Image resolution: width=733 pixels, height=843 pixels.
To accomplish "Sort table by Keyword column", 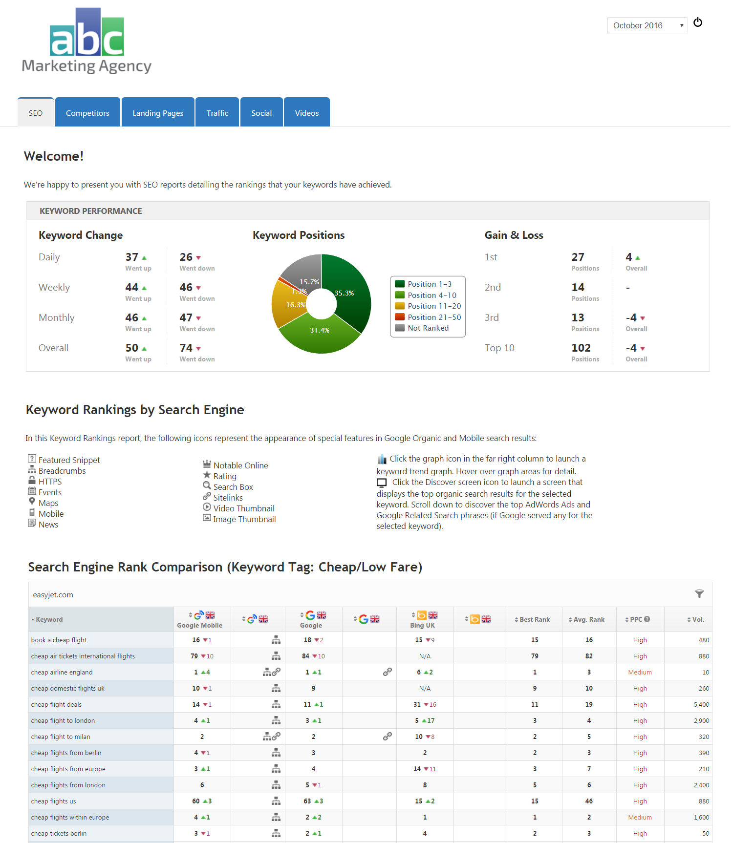I will (49, 619).
